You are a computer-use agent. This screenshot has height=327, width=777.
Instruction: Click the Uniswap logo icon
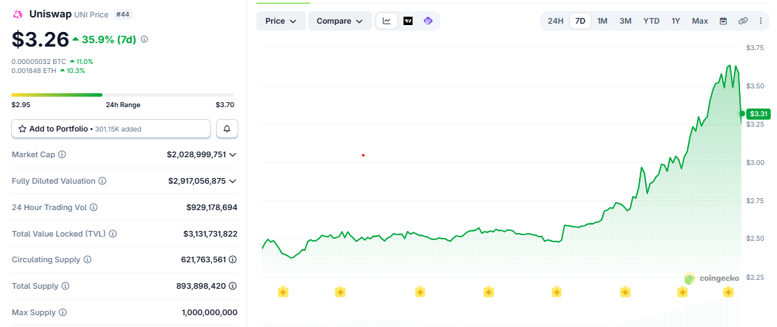[x=18, y=15]
